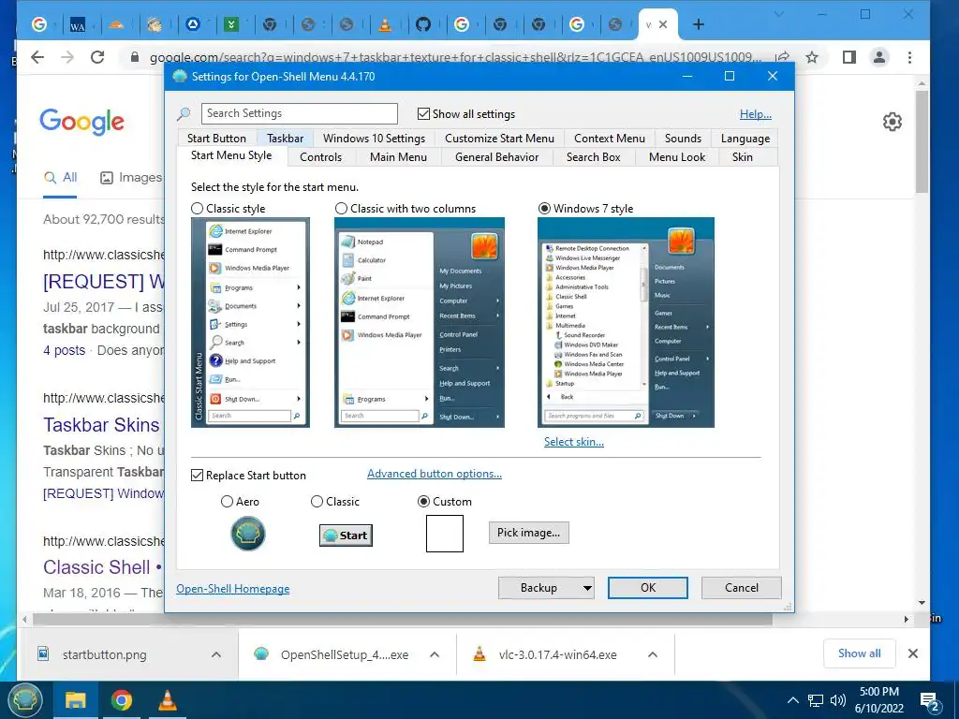Choose the Custom start button option
The width and height of the screenshot is (959, 719).
[x=423, y=502]
